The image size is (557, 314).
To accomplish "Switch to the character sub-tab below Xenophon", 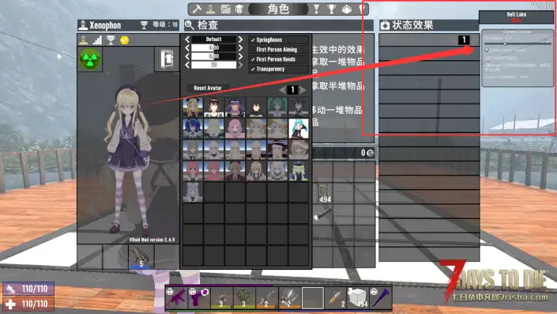I will tap(84, 40).
